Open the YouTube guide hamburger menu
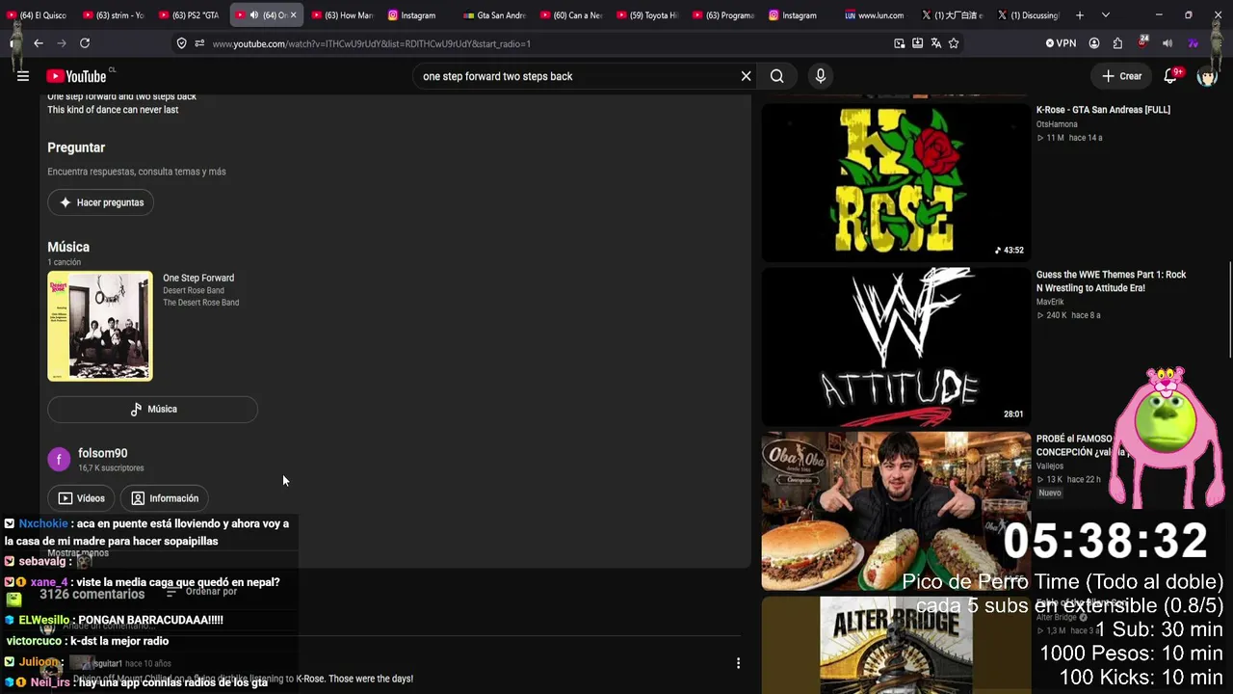The image size is (1233, 694). click(23, 76)
